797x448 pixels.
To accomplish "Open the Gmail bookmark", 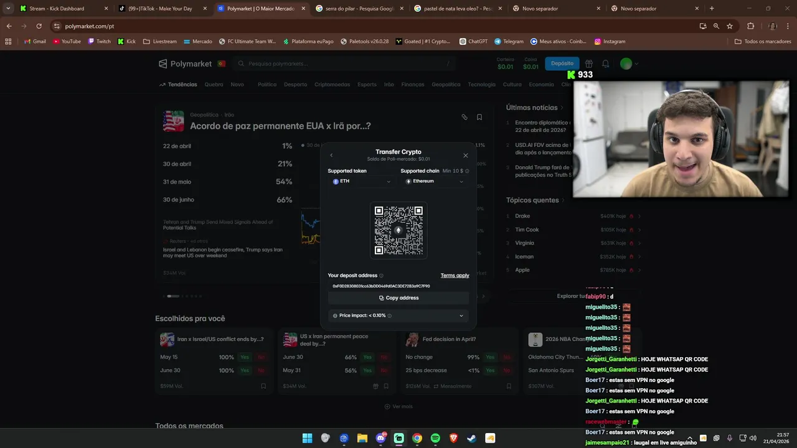I will click(35, 42).
